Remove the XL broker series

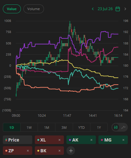pos(59,140)
